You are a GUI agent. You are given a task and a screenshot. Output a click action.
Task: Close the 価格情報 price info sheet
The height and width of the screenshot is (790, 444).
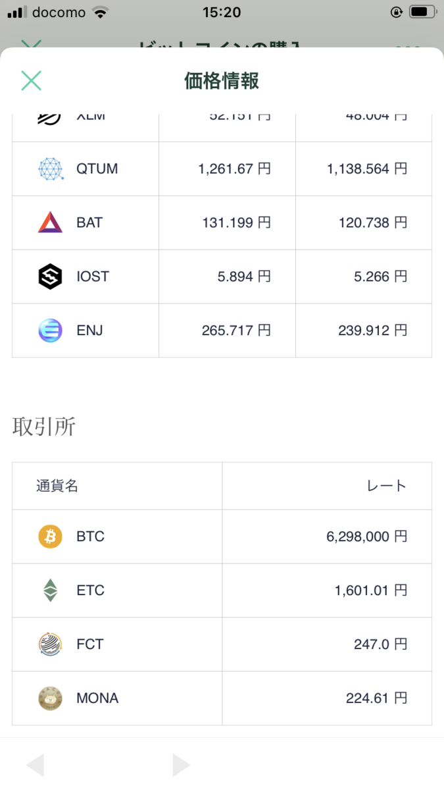click(x=31, y=80)
